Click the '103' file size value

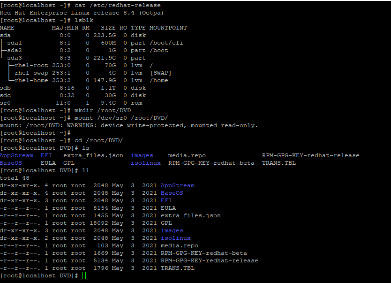click(x=103, y=245)
